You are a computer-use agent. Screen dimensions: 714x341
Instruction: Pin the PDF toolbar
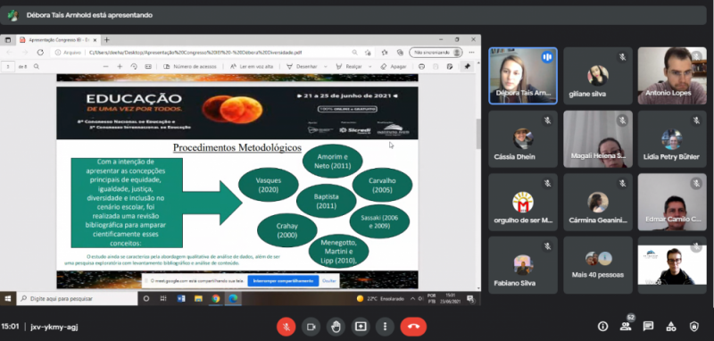click(x=467, y=66)
